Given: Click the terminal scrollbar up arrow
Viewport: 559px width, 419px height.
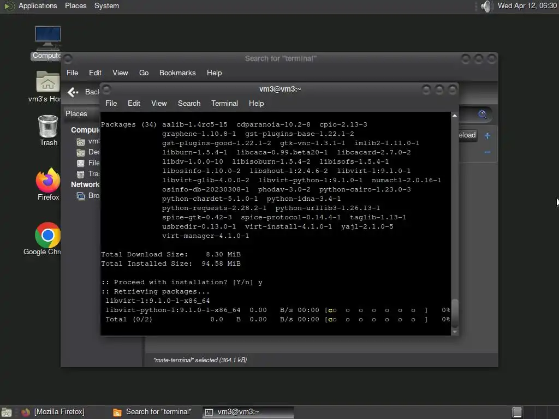Looking at the screenshot, I should [455, 116].
